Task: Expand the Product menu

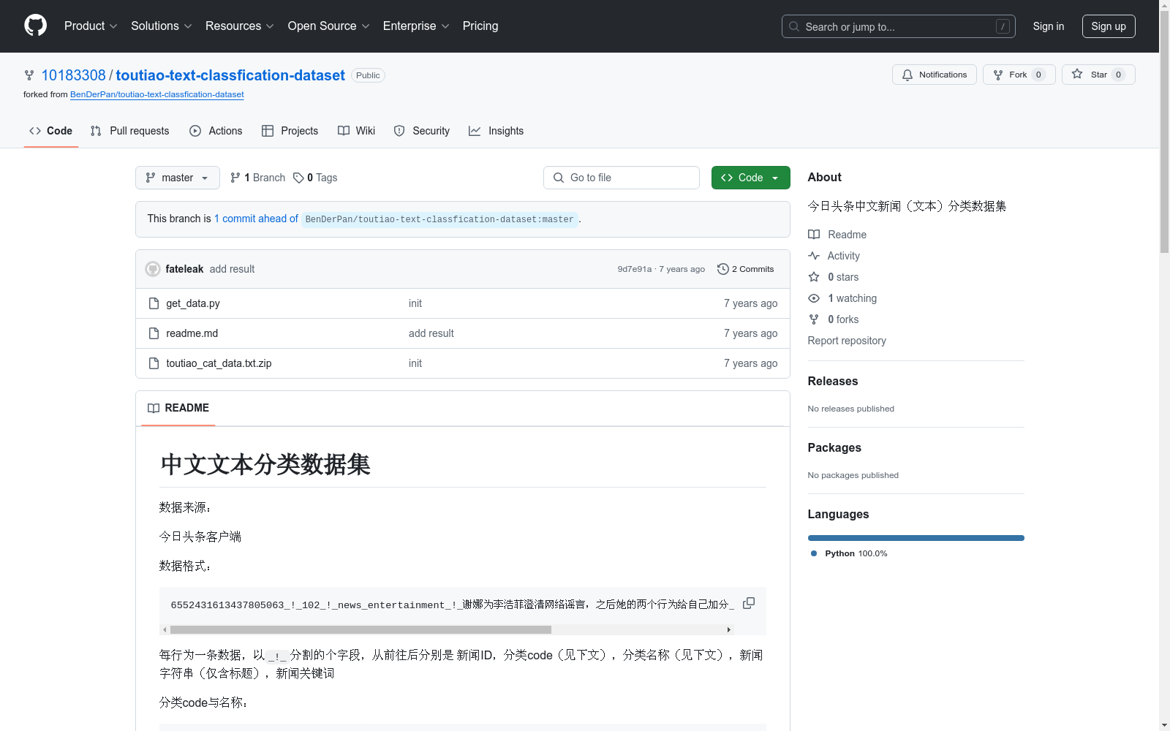Action: pos(91,26)
